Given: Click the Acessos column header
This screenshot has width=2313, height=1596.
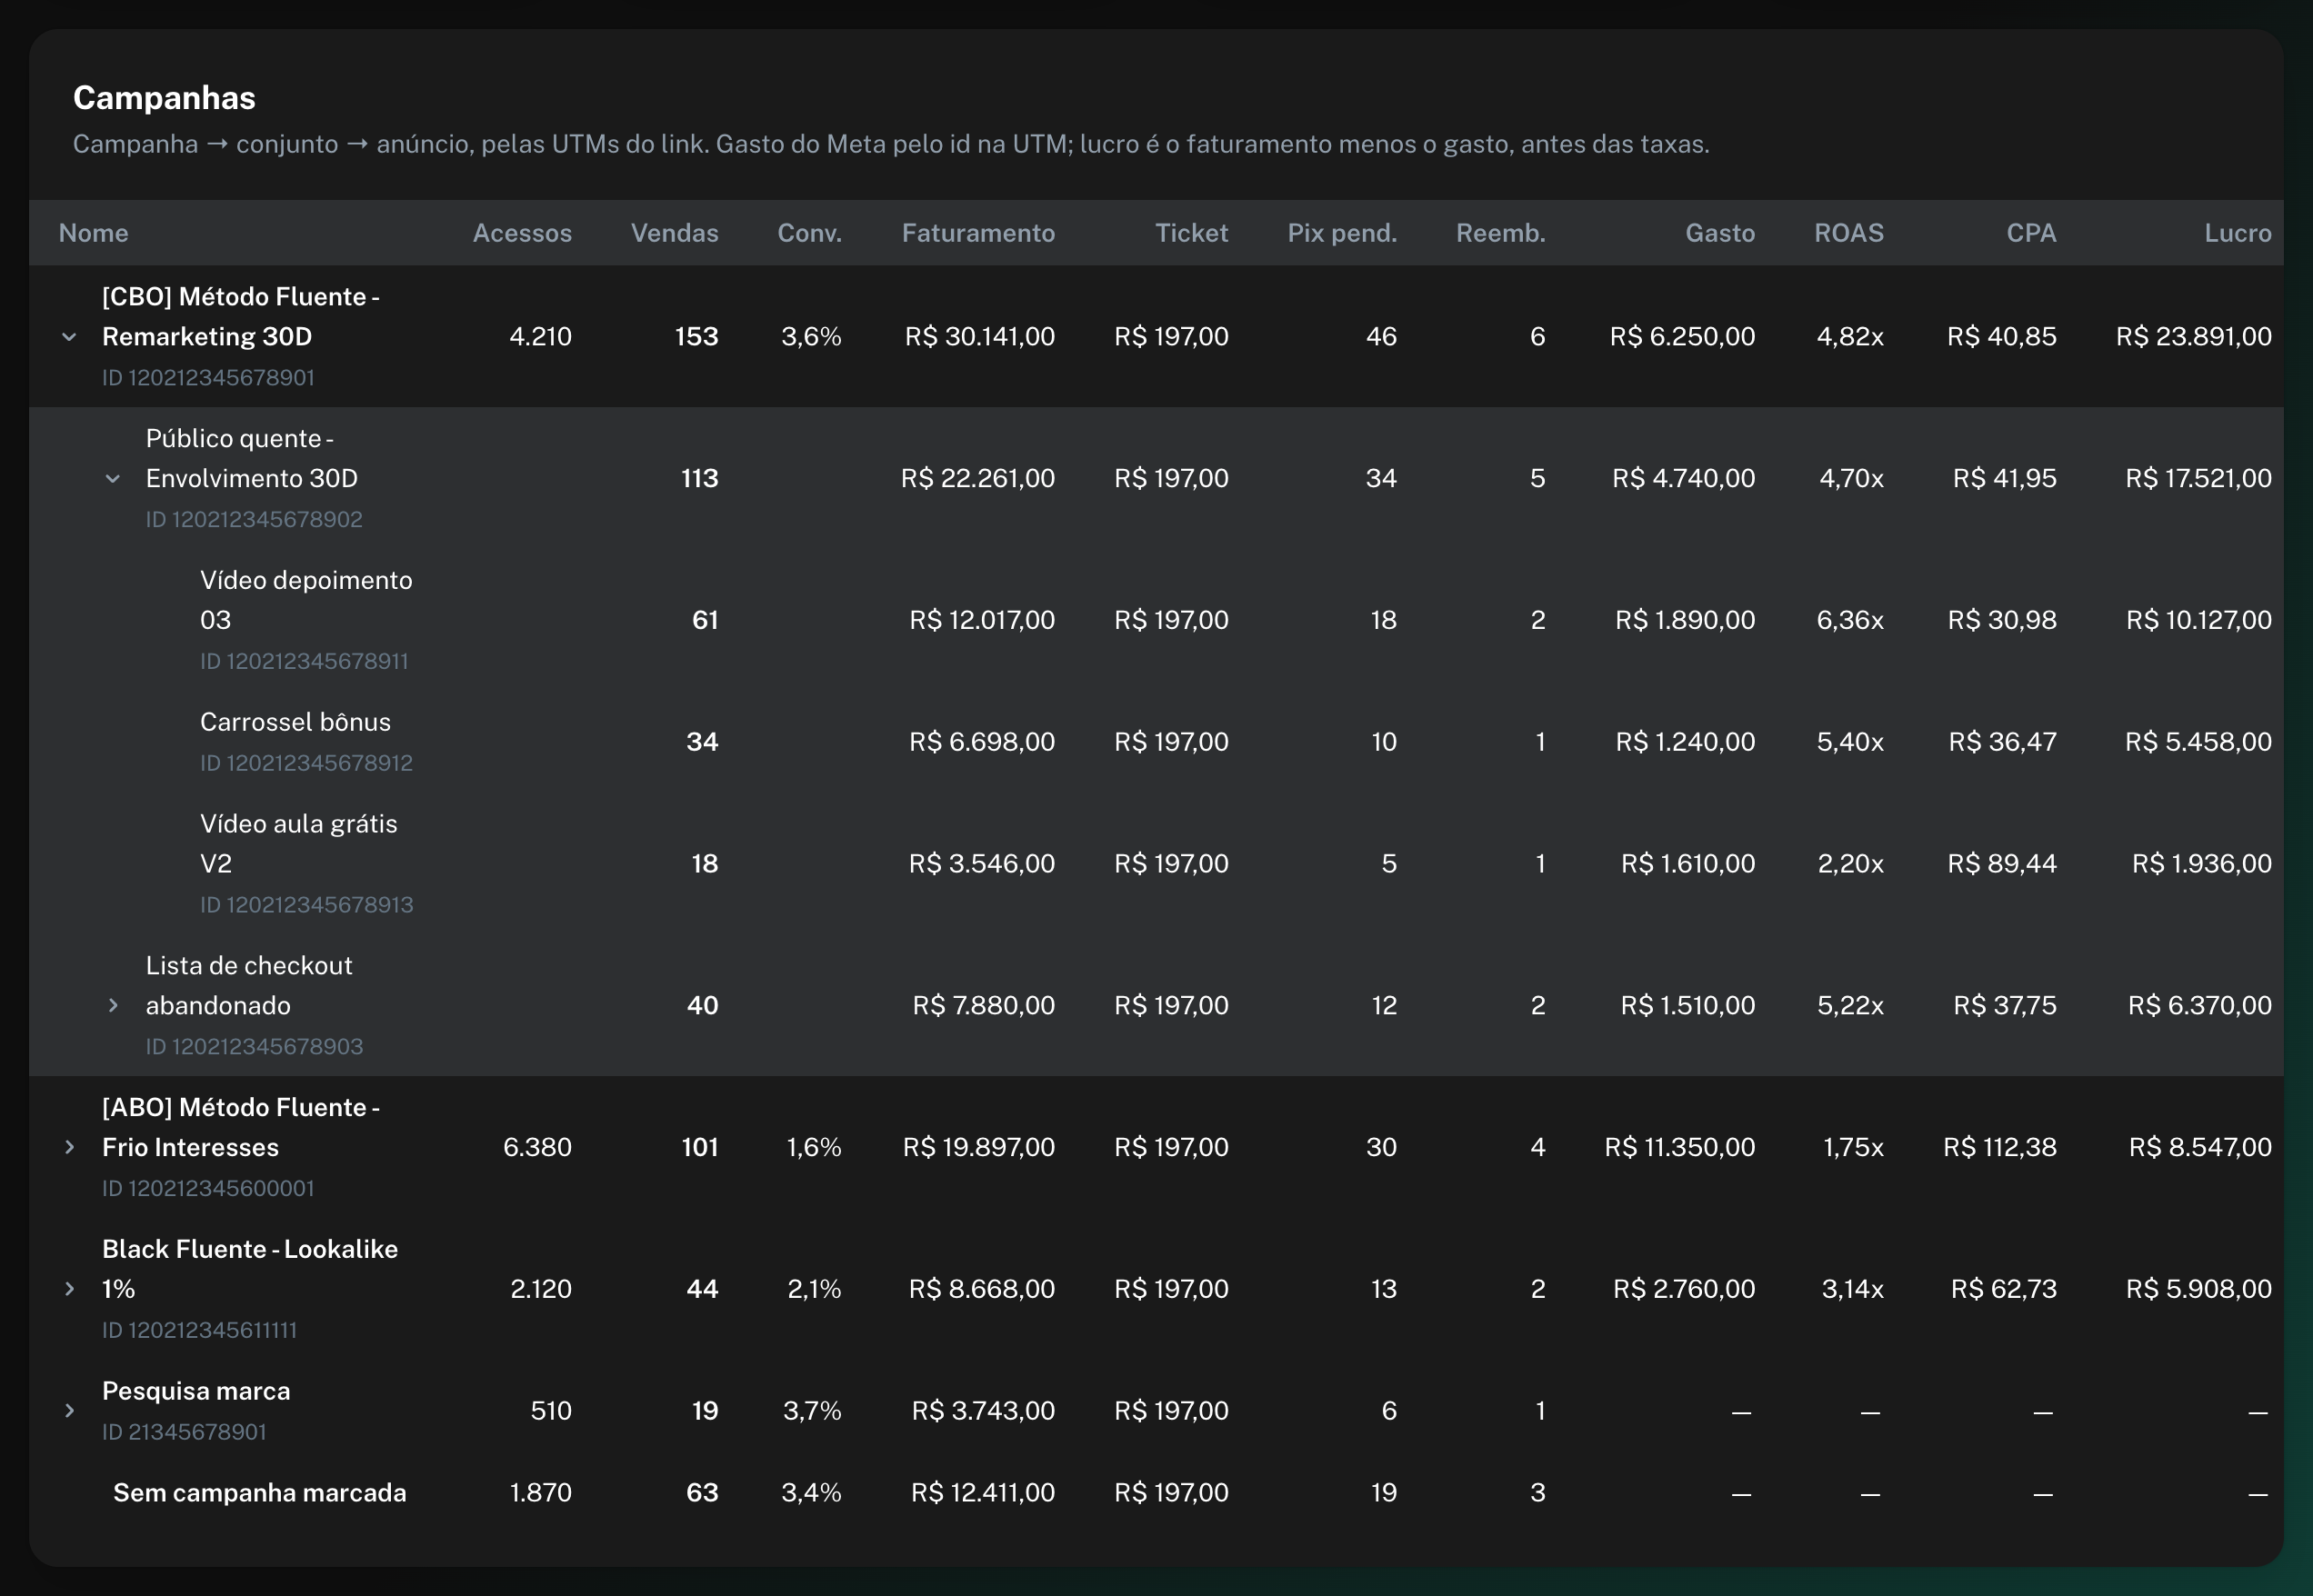Looking at the screenshot, I should point(522,233).
